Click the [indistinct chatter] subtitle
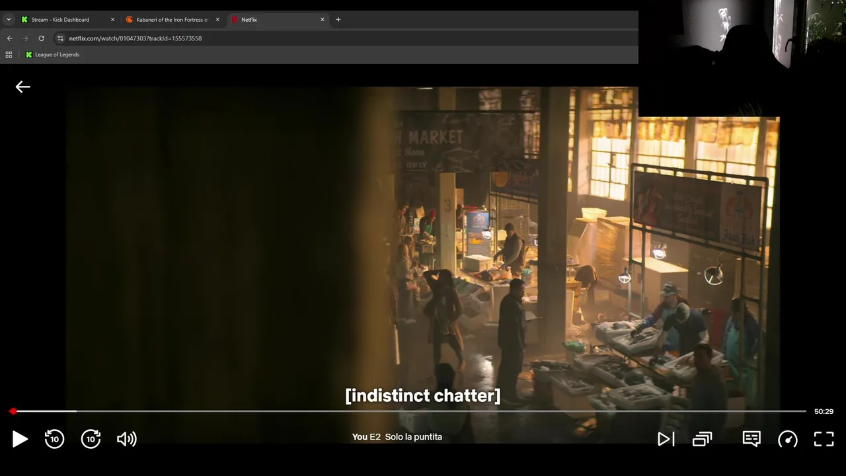Image resolution: width=846 pixels, height=476 pixels. click(x=423, y=395)
